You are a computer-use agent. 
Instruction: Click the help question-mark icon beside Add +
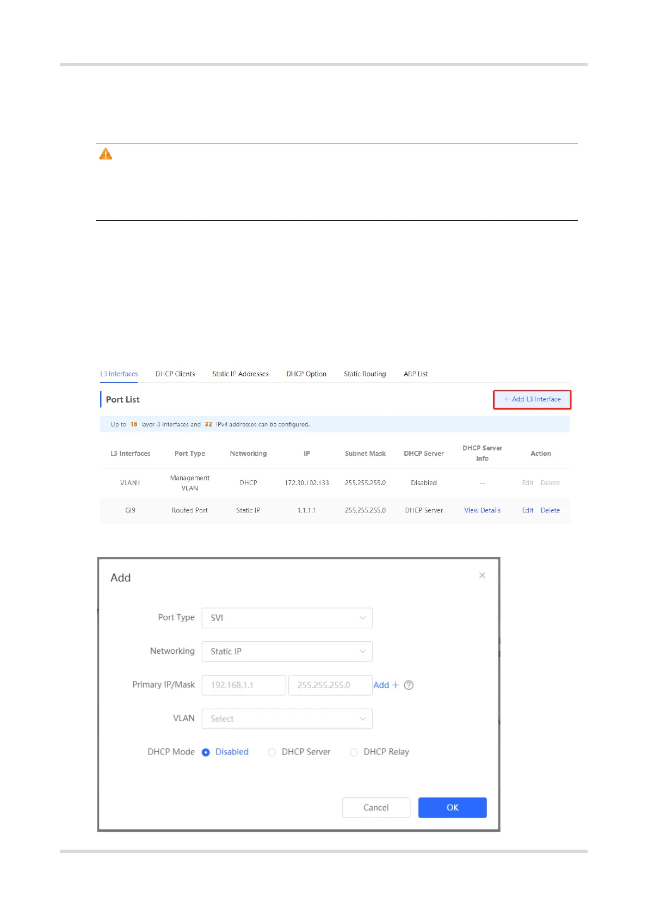(409, 685)
